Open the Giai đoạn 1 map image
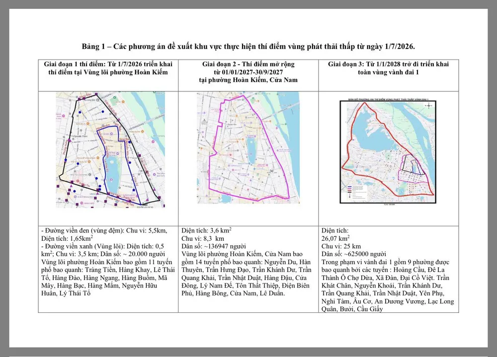 tap(110, 149)
